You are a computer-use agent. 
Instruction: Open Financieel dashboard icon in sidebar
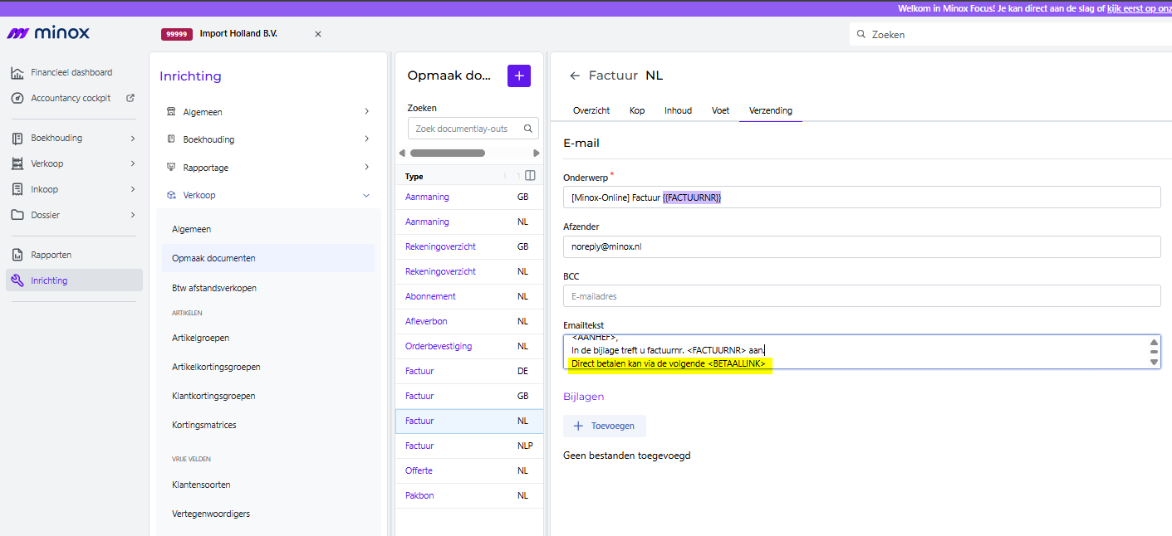click(17, 72)
